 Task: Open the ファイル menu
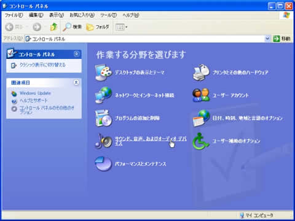(x=14, y=15)
